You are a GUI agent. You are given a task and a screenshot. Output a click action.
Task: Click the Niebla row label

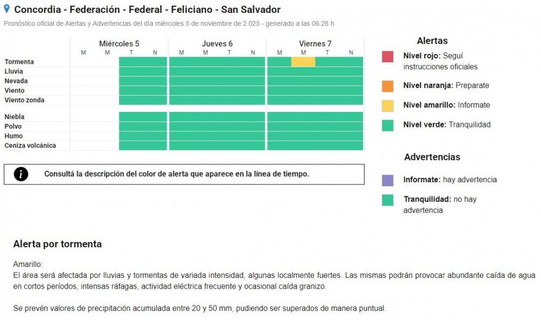click(x=15, y=117)
